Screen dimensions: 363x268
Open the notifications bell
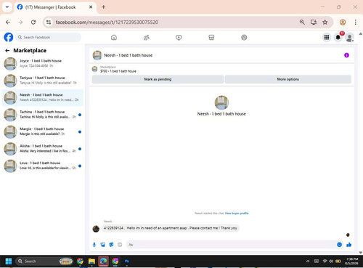tap(338, 37)
